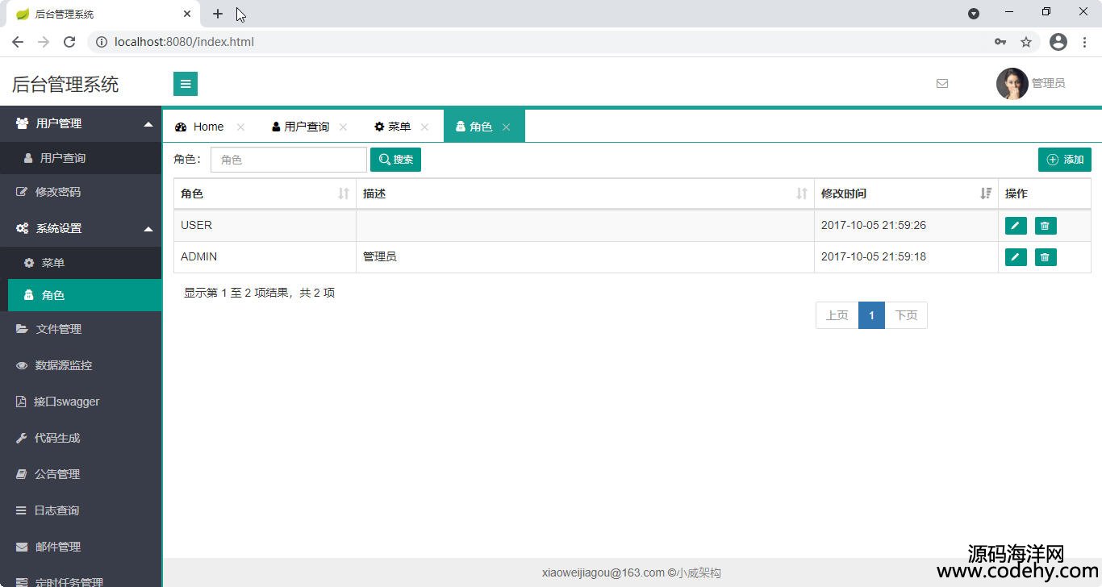Open 日志查询 in the sidebar

click(81, 510)
